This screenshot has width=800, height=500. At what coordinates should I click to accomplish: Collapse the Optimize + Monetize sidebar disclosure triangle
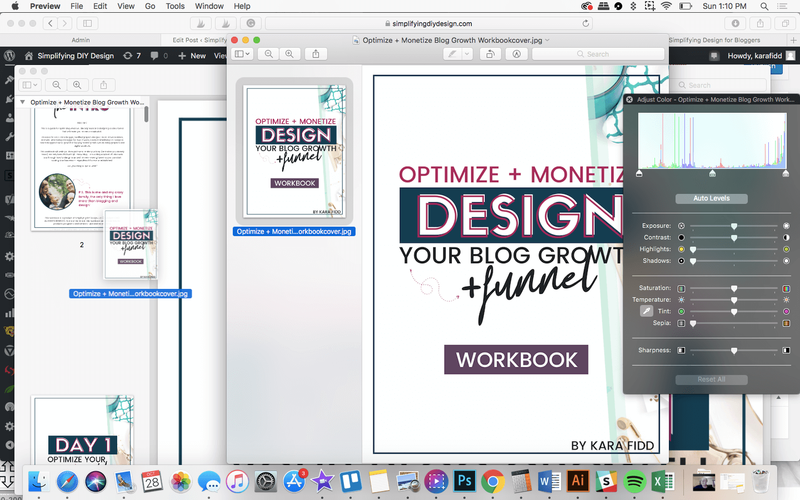click(x=23, y=102)
